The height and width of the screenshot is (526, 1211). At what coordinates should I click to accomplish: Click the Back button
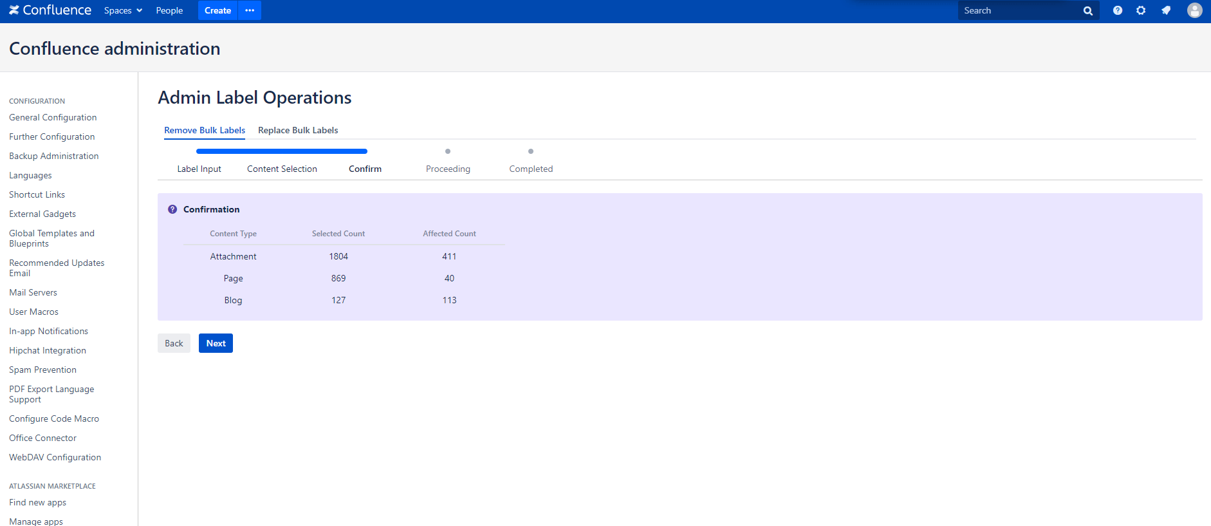174,343
